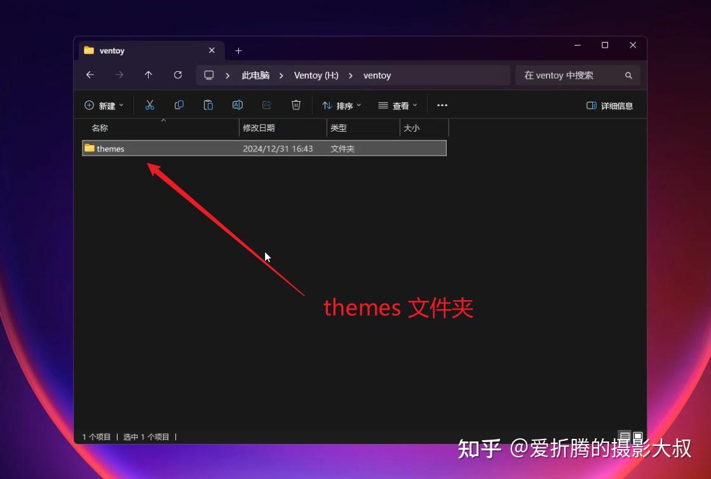
Task: Click the search magnifier icon
Action: click(x=628, y=75)
